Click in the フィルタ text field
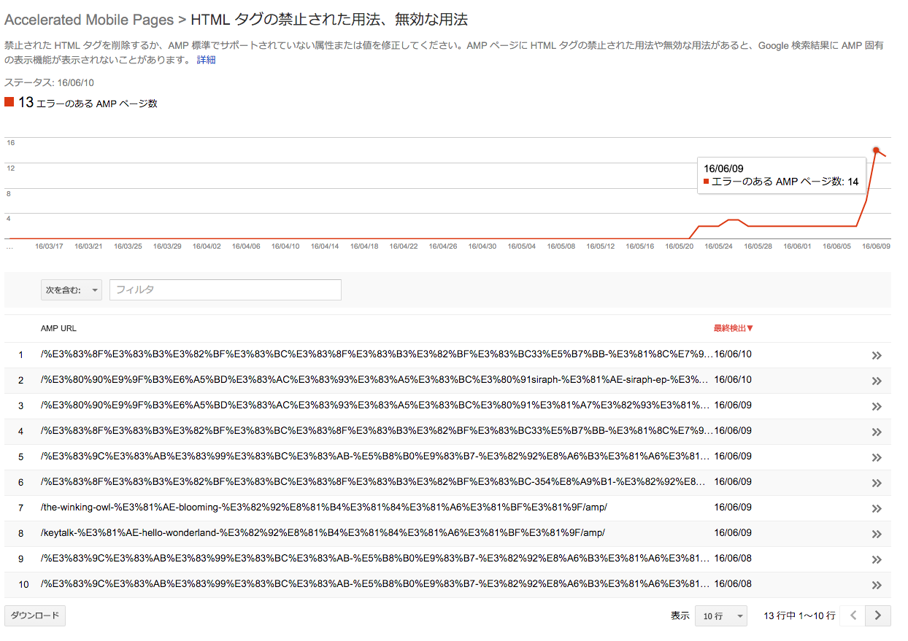 point(225,290)
